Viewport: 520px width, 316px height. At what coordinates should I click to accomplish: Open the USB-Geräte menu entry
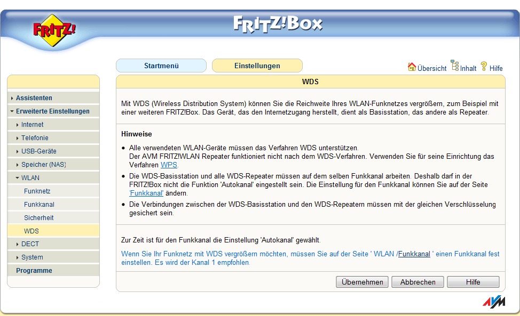39,151
